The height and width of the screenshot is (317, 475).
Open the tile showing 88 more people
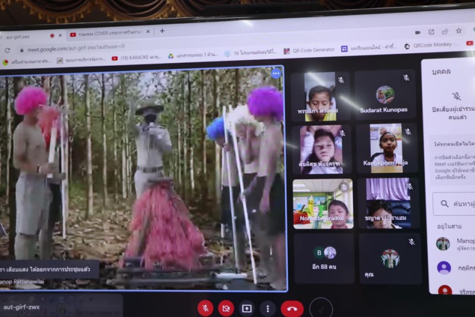(x=324, y=256)
